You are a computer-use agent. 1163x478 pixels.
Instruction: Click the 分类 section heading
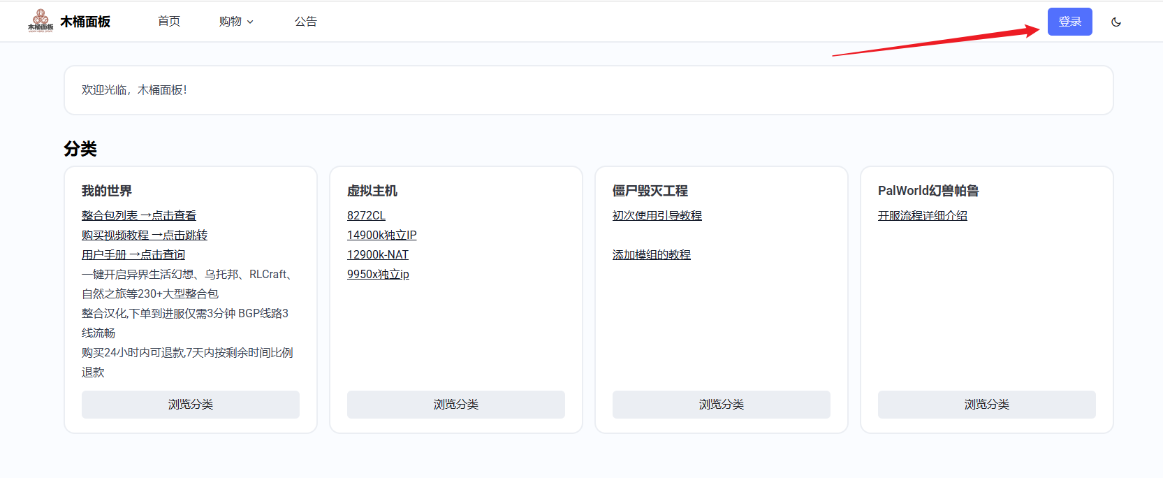coord(80,149)
